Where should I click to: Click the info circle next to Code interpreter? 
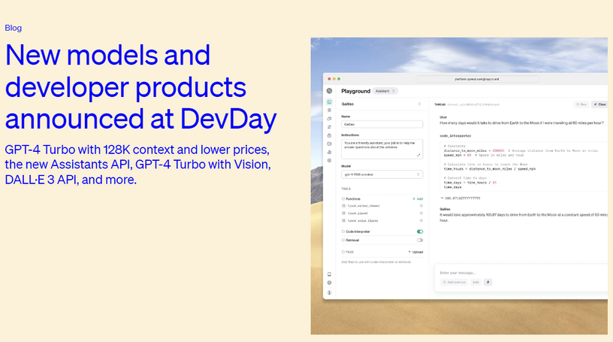click(343, 232)
